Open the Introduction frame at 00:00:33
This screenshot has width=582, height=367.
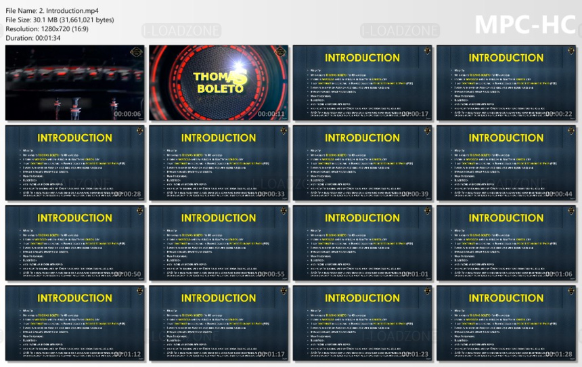click(219, 163)
